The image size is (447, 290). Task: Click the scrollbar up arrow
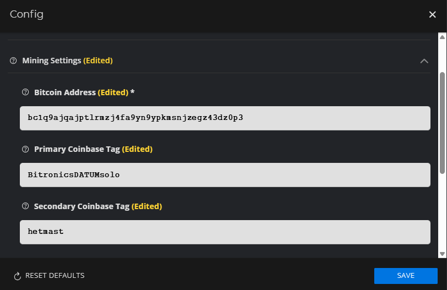(442, 37)
